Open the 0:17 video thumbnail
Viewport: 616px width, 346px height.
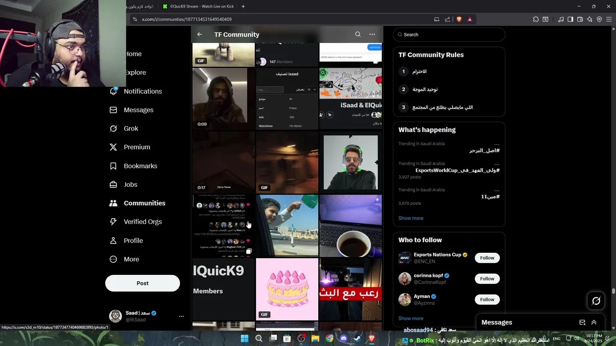coord(223,162)
